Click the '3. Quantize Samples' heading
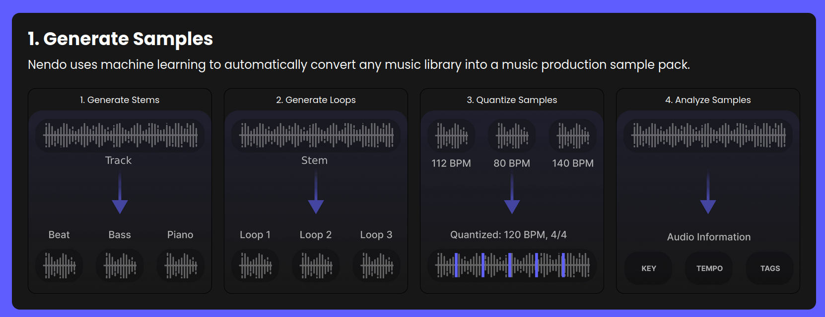Image resolution: width=825 pixels, height=317 pixels. pos(512,100)
